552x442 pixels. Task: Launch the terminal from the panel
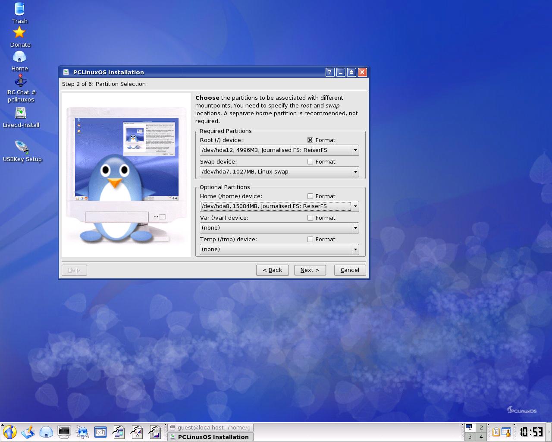tap(64, 432)
